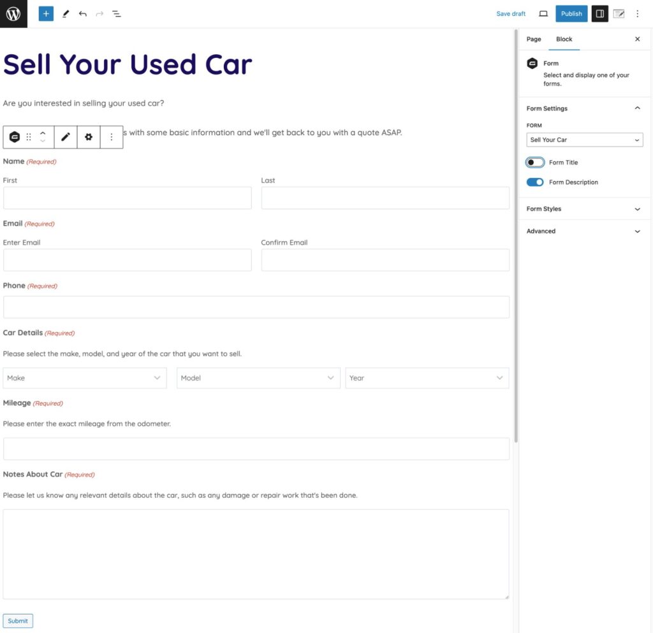Open the block inserter plus button
This screenshot has height=633, width=653.
(46, 13)
